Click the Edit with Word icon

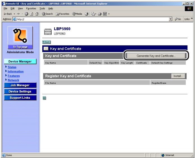[x=105, y=14]
